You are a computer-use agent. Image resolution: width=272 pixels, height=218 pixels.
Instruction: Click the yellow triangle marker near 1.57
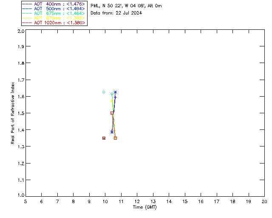point(112,100)
